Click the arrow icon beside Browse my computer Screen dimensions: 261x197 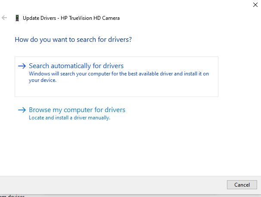22,110
